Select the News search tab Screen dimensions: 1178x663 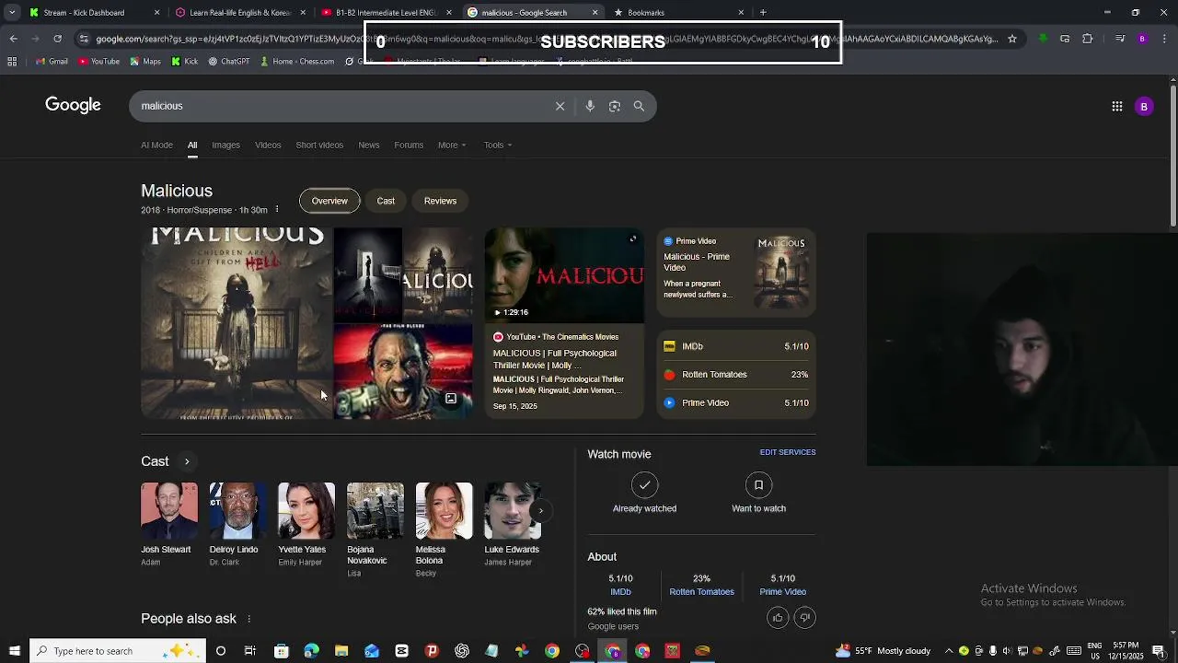[x=369, y=145]
